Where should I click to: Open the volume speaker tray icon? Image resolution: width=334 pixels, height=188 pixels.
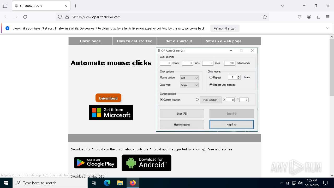[x=300, y=183]
